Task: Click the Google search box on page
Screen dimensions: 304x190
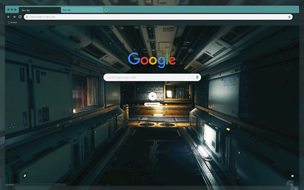Action: pyautogui.click(x=152, y=77)
